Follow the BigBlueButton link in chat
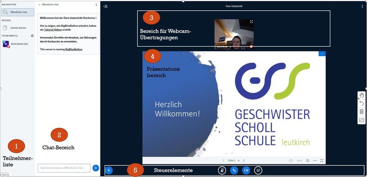The image size is (367, 177). coord(74,50)
